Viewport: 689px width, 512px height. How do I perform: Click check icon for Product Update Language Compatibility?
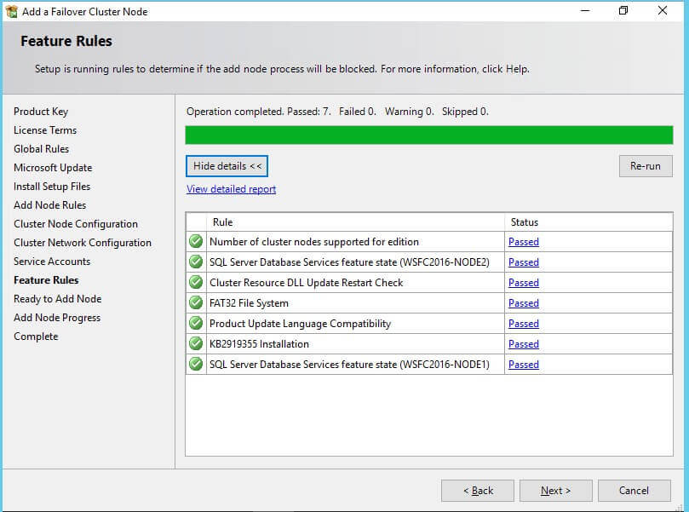pos(196,324)
